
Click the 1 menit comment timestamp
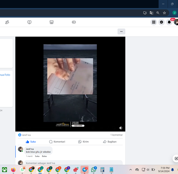[x=29, y=156]
